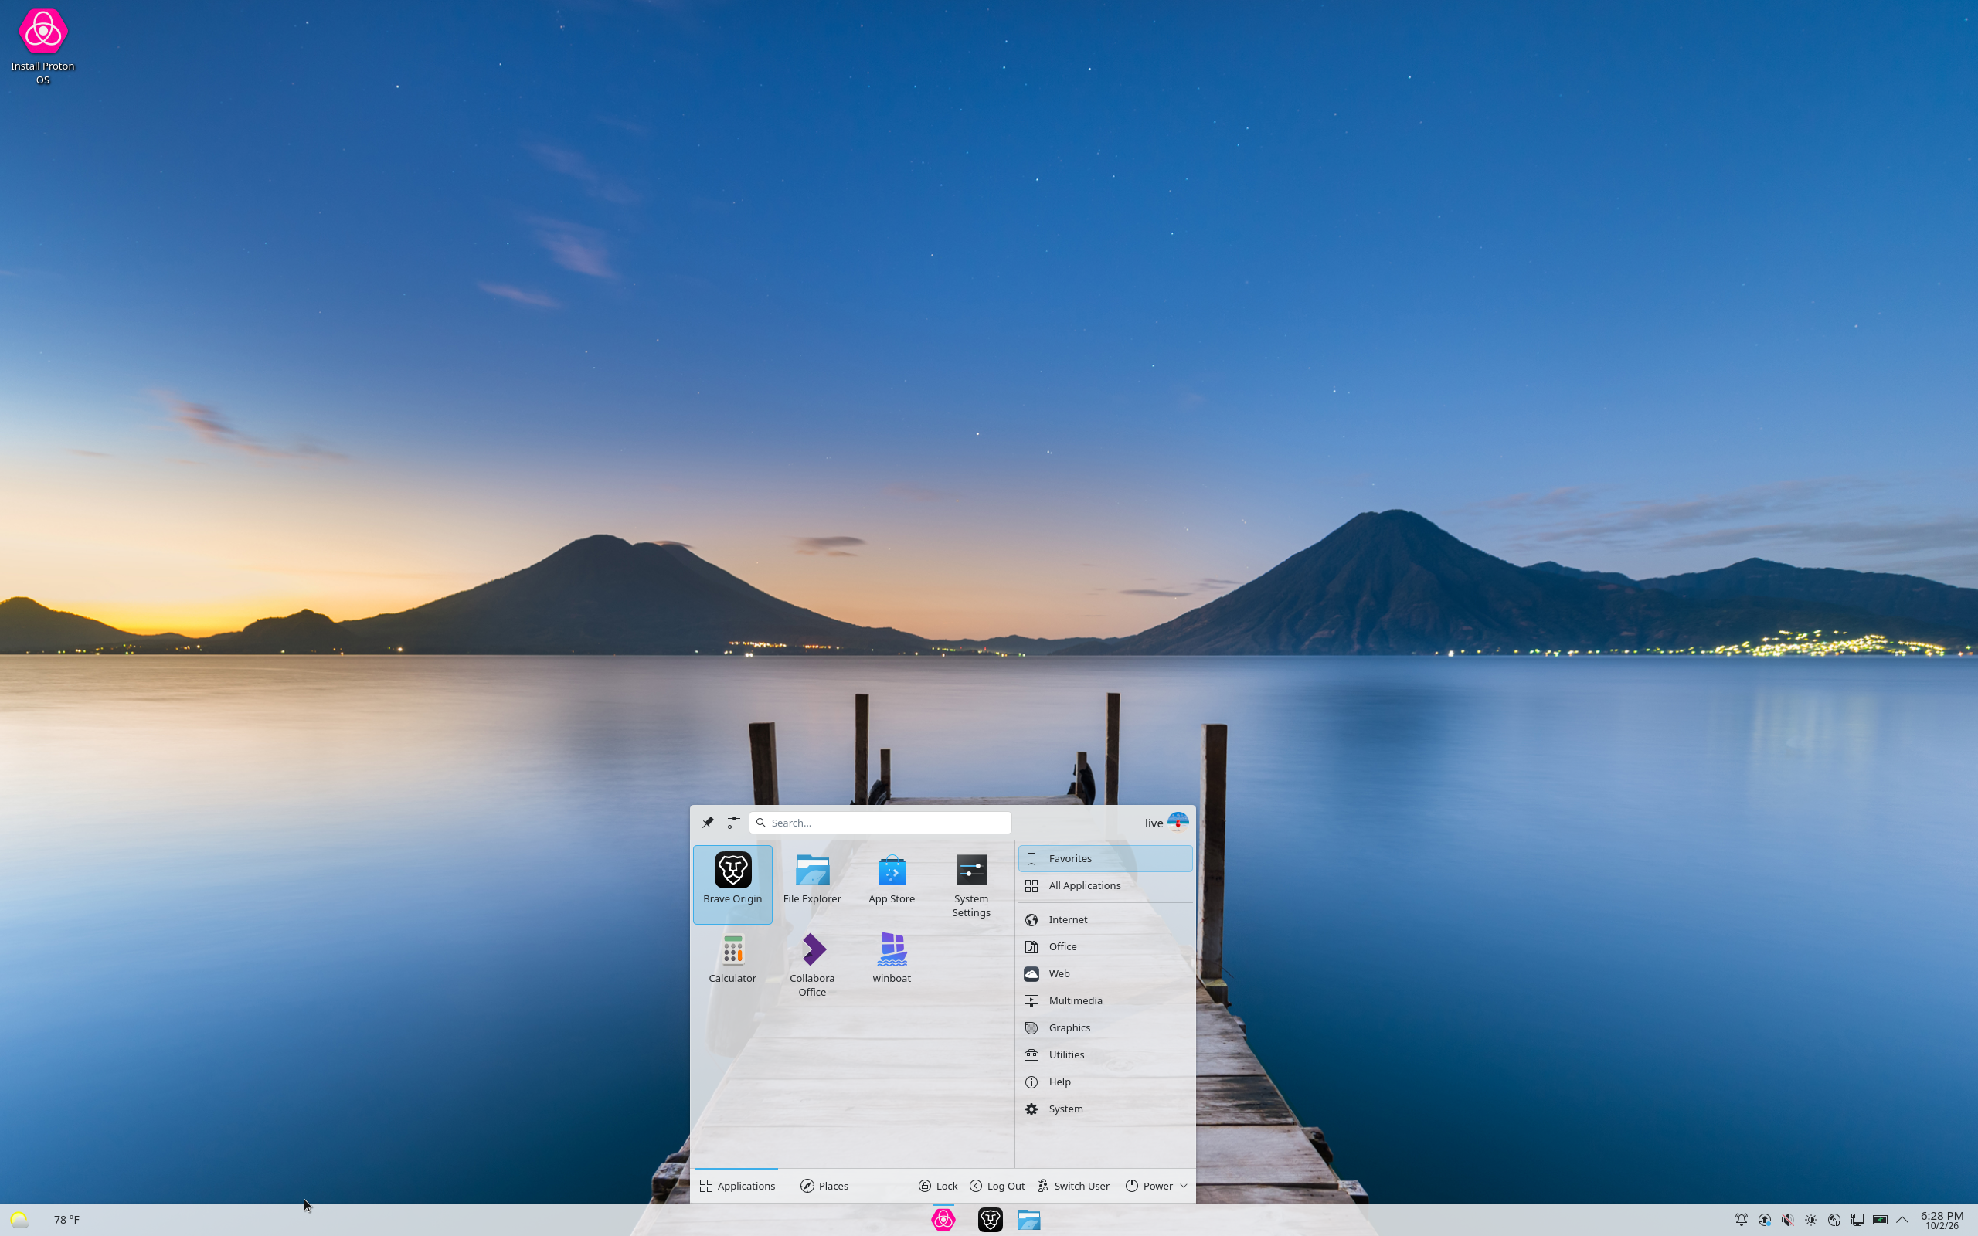This screenshot has height=1236, width=1978.
Task: Open the Install Proton OS desktop icon
Action: pos(42,46)
